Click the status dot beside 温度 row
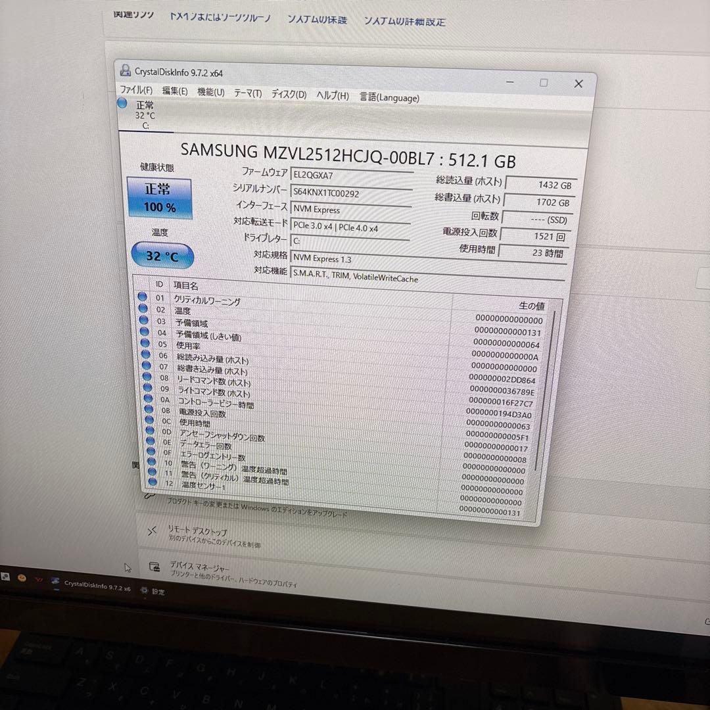 coord(143,310)
